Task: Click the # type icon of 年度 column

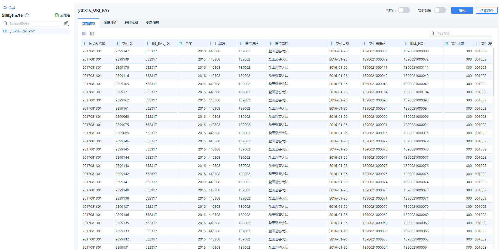Action: click(181, 43)
